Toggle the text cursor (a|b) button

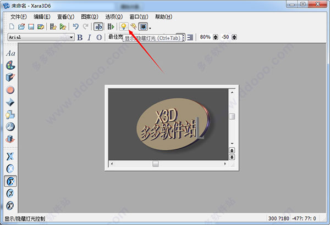pos(98,27)
